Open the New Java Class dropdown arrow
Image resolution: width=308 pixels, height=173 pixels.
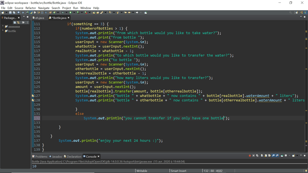tap(58, 13)
